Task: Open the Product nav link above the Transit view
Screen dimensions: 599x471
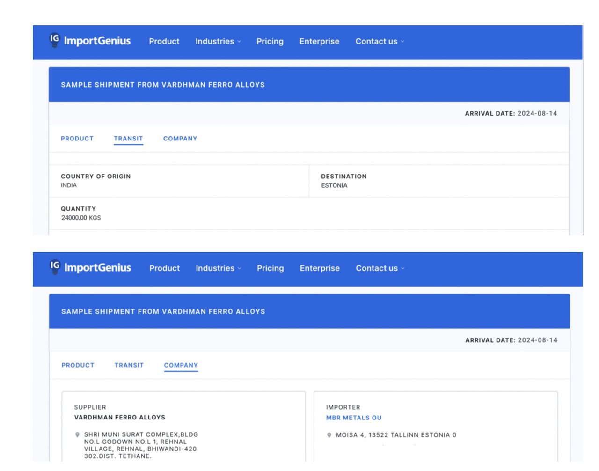Action: point(164,41)
